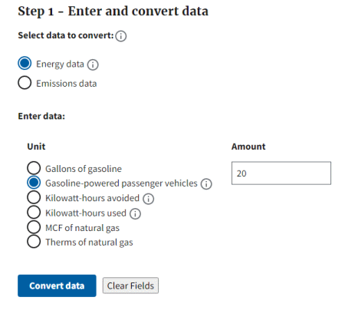
Task: Show info for Gasoline-powered passenger vehicles
Action: coord(206,184)
